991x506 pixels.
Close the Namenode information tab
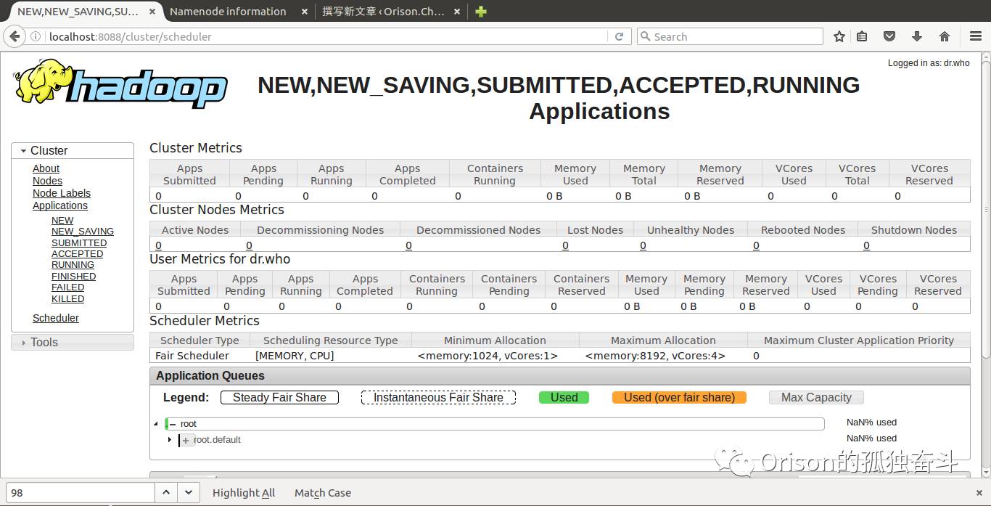click(304, 12)
